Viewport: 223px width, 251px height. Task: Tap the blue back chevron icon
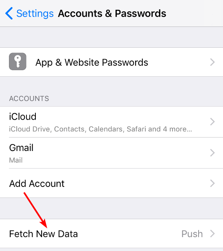(9, 13)
